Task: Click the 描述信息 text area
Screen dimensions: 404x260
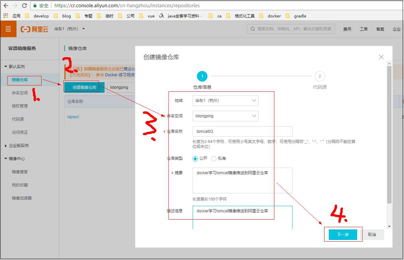Action: (242, 217)
